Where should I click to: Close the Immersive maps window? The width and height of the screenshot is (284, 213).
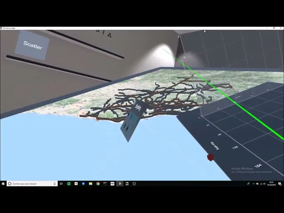click(281, 28)
